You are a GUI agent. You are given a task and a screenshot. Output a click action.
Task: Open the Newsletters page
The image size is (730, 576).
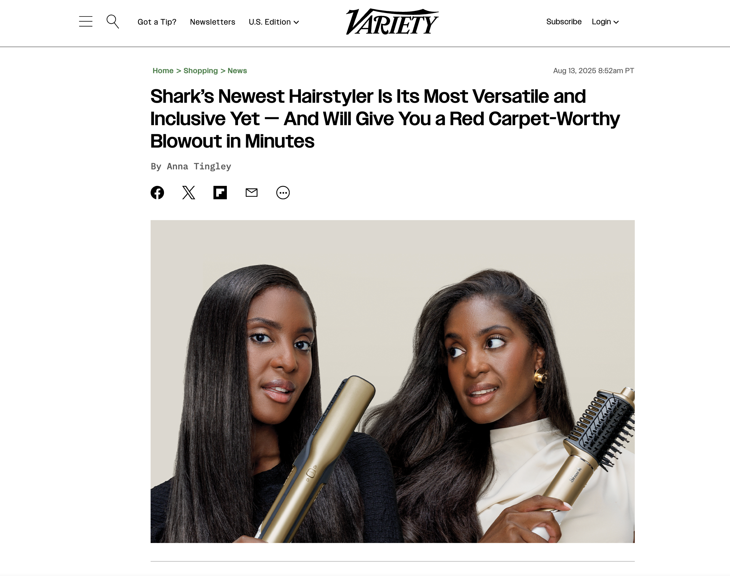(213, 22)
